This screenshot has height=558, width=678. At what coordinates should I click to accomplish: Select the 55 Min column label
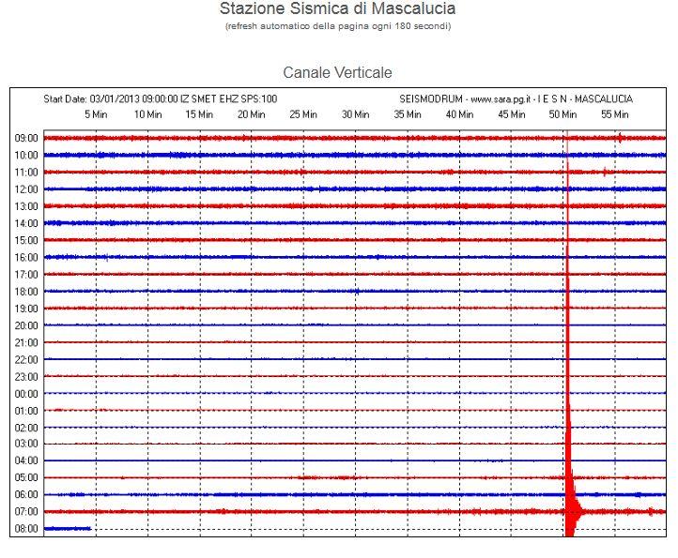614,114
